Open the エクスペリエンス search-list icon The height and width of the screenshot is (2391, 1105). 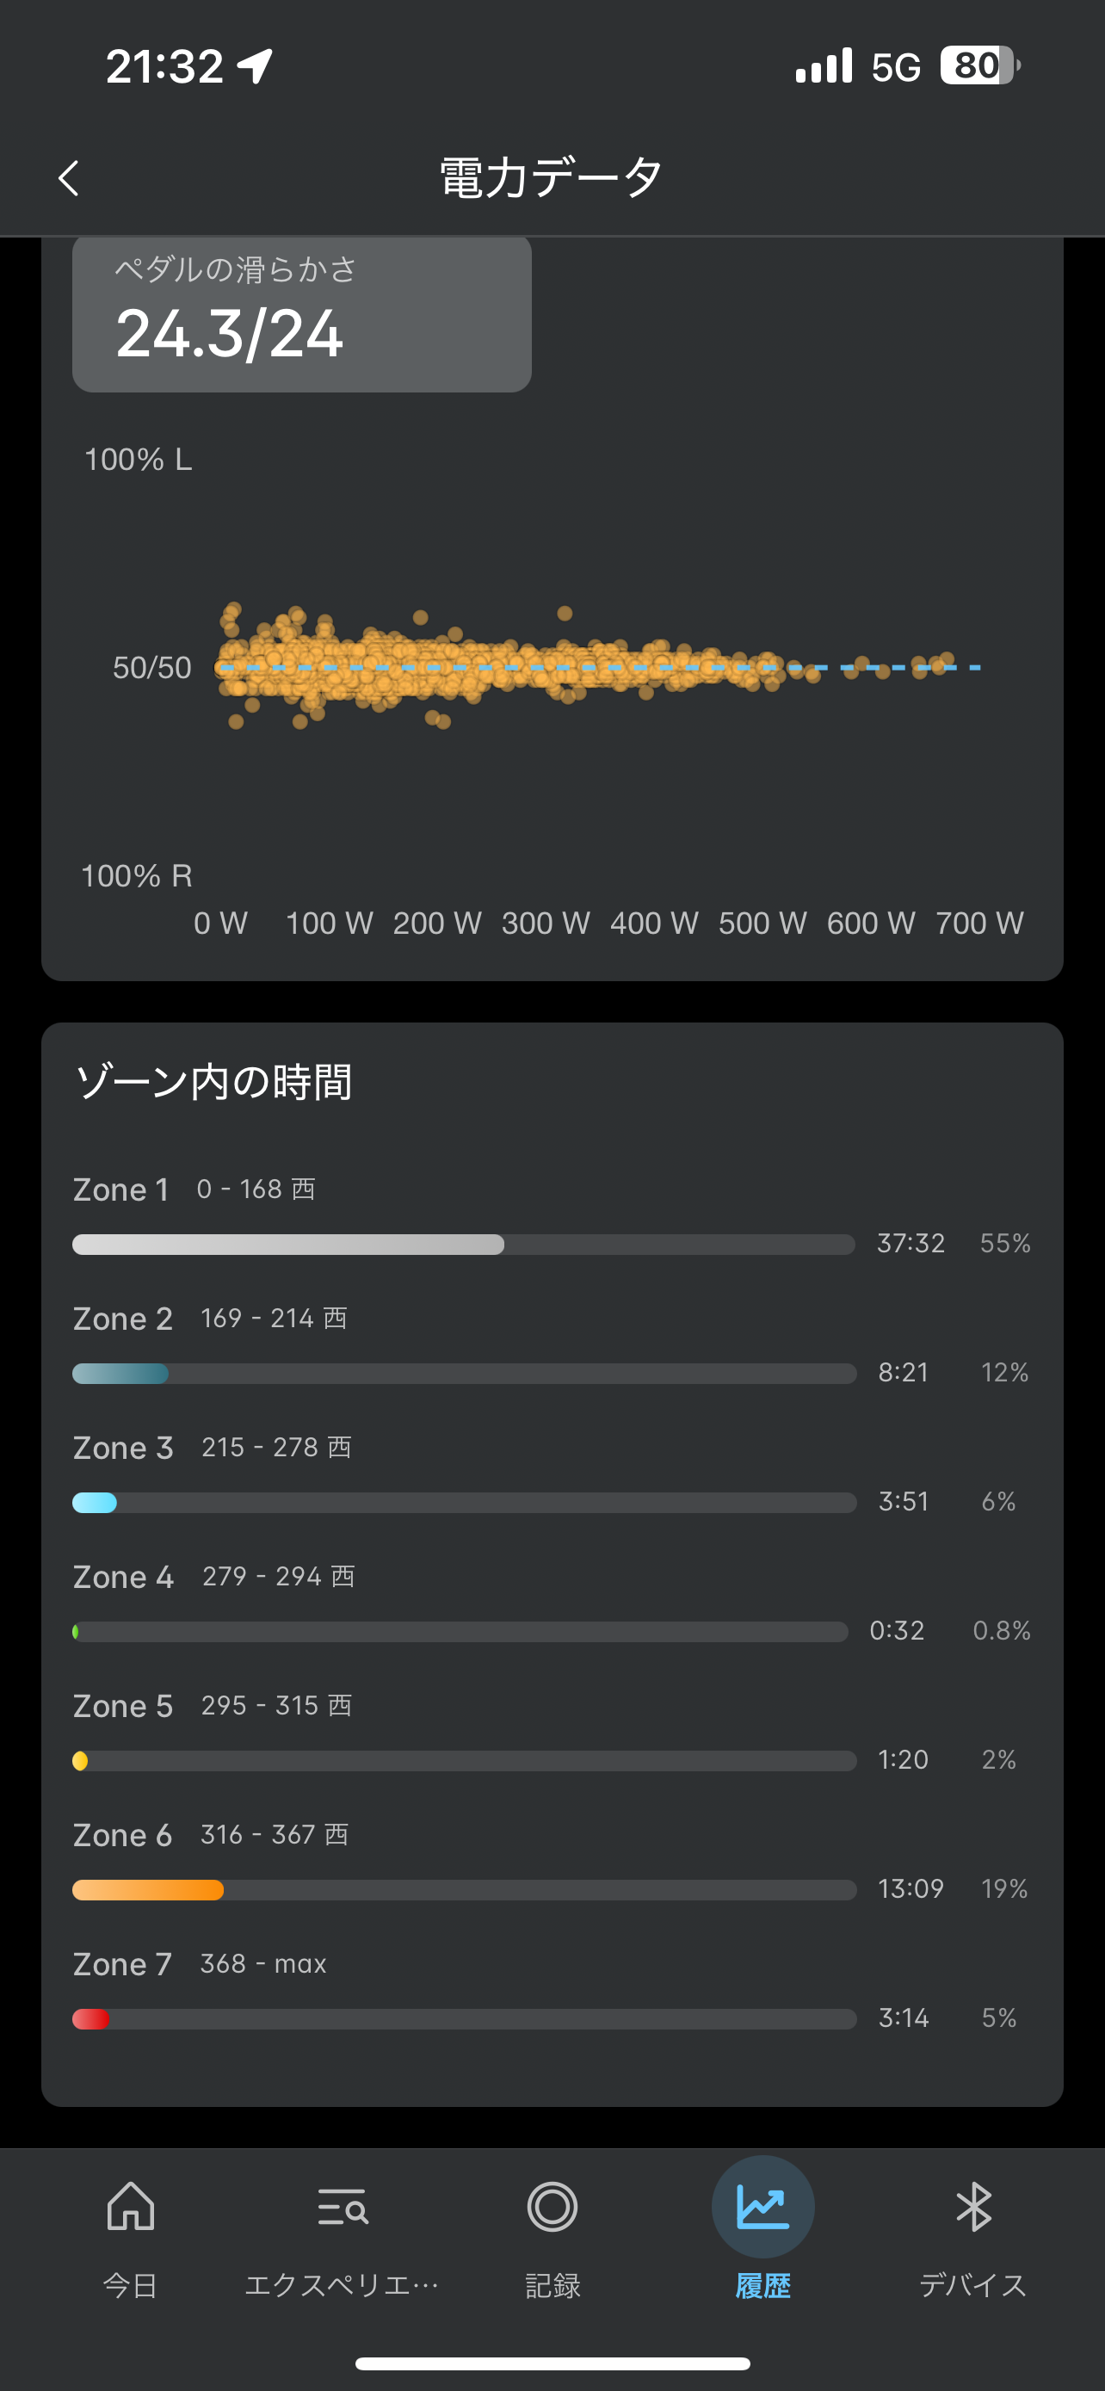tap(342, 2205)
